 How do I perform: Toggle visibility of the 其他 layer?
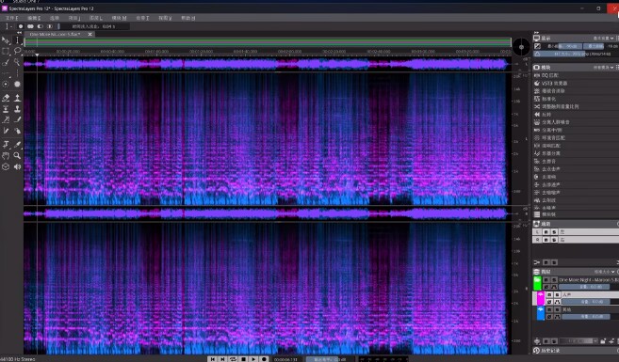coord(549,309)
